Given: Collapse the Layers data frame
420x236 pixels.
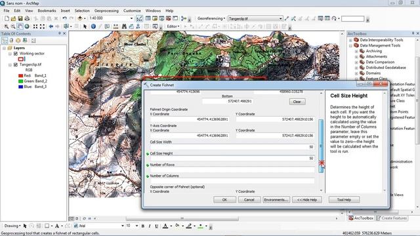Looking at the screenshot, I should pos(5,48).
